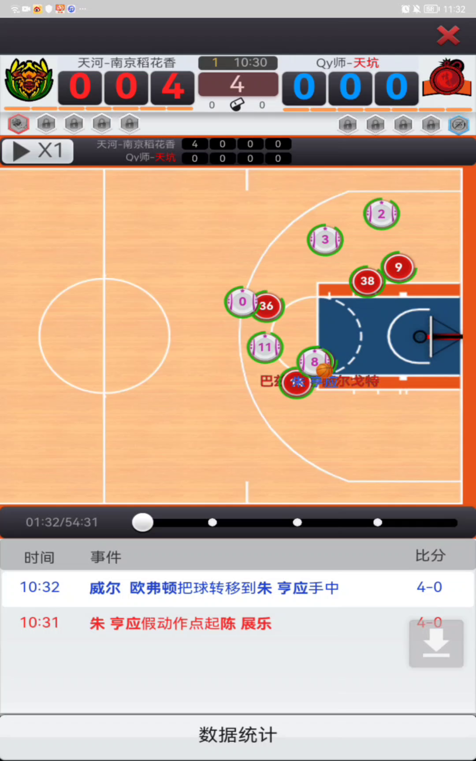Viewport: 476px width, 761px height.
Task: Select the blue hexagon icon on right
Action: [458, 125]
